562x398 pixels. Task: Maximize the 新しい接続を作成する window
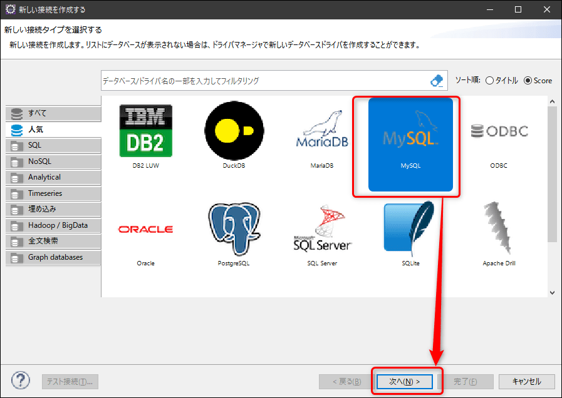[518, 9]
